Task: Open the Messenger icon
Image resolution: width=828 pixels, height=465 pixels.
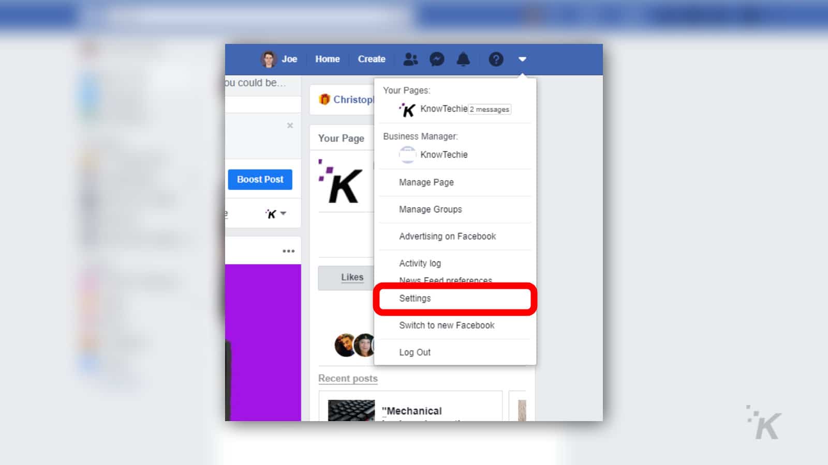Action: (x=437, y=59)
